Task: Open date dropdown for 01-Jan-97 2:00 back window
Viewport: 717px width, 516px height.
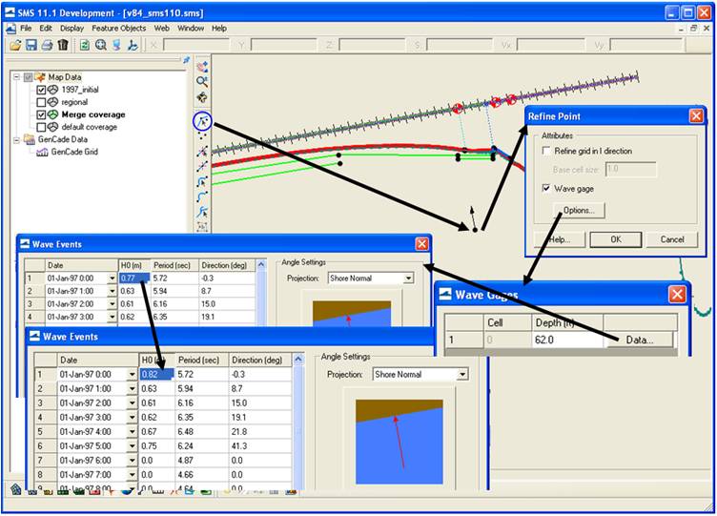Action: (x=113, y=304)
